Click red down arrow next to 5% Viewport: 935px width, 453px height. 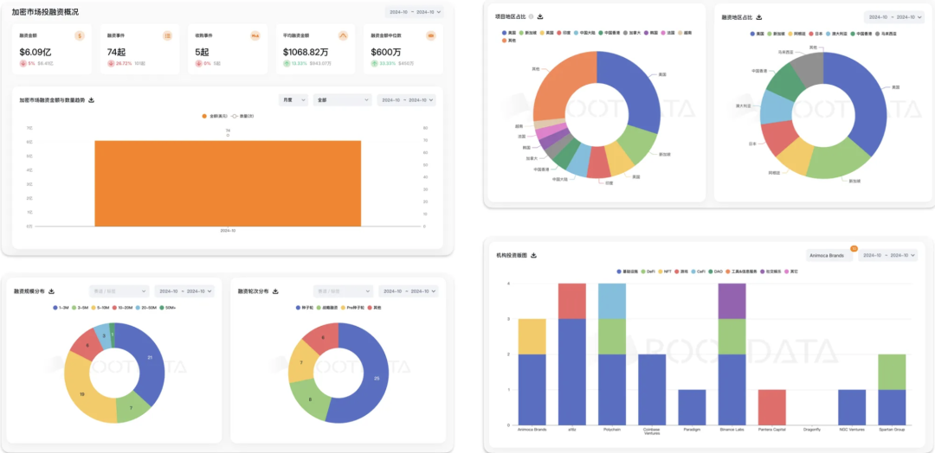point(23,63)
